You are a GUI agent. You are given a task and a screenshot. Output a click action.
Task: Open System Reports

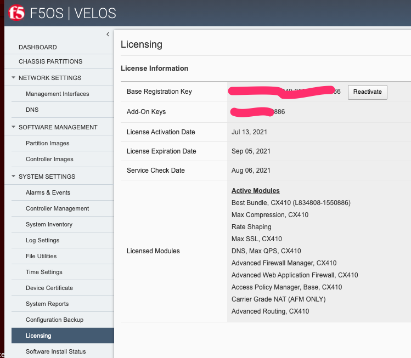point(47,304)
